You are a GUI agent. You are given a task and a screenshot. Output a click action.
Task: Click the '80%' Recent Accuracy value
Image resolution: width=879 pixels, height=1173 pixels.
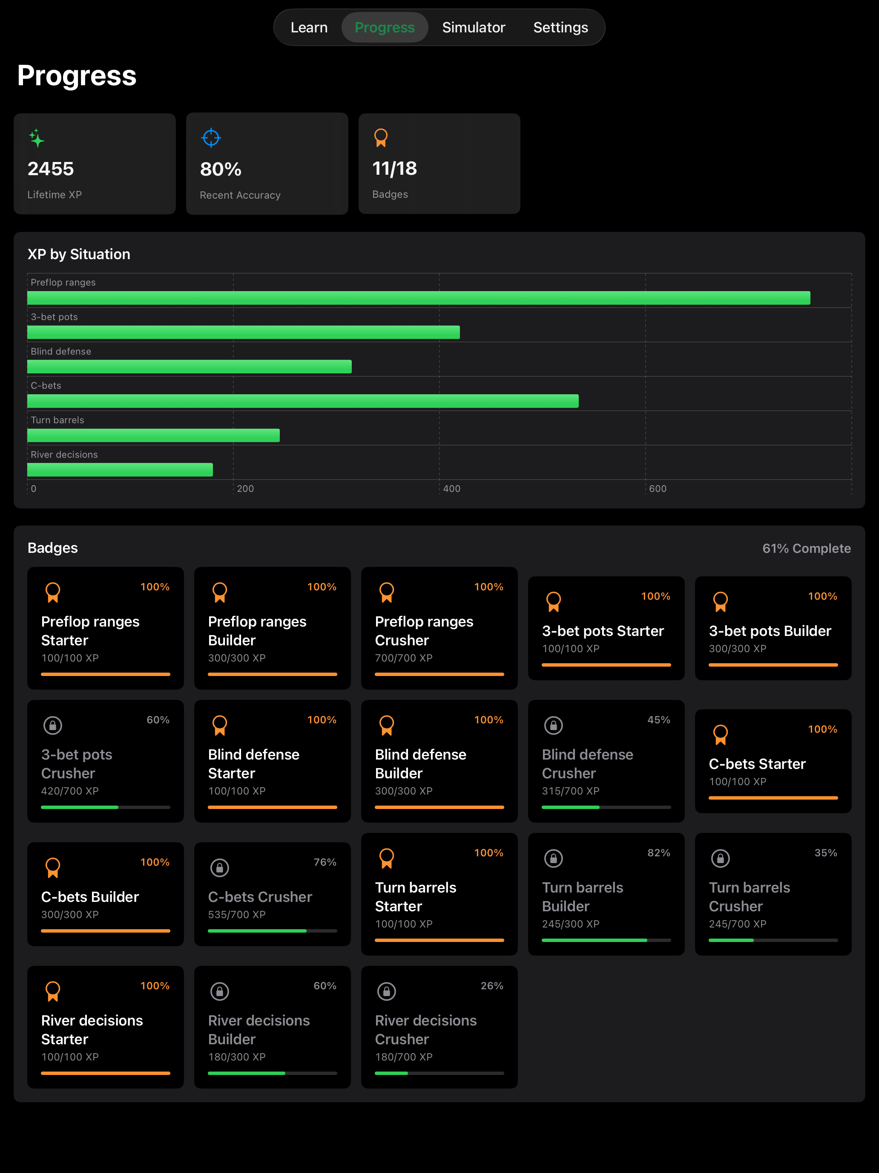click(221, 169)
